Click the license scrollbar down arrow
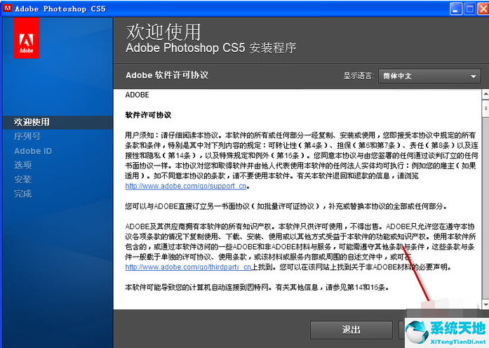Image resolution: width=489 pixels, height=348 pixels. click(x=485, y=304)
